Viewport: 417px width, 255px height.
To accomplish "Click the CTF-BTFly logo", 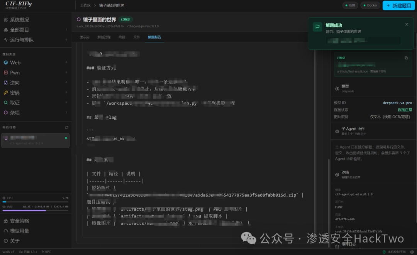I will click(x=19, y=5).
